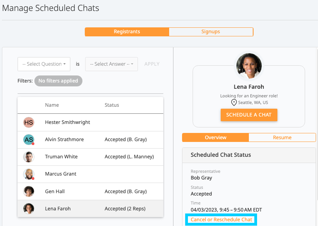Open the Select Question dropdown
318x226 pixels.
pos(44,64)
